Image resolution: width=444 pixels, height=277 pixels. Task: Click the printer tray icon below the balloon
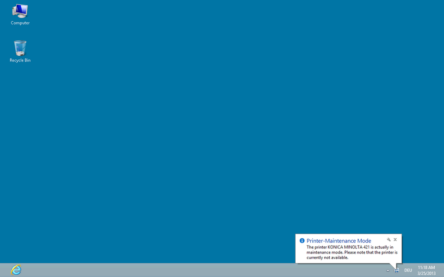tap(396, 270)
